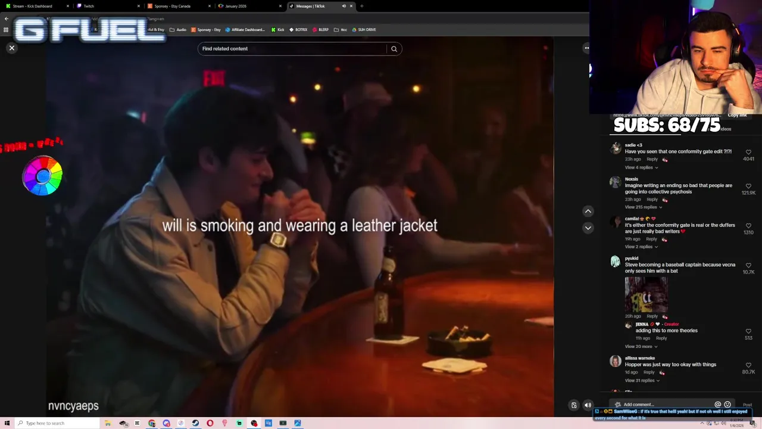The width and height of the screenshot is (762, 429).
Task: Focus the Find related content field
Action: pos(293,49)
